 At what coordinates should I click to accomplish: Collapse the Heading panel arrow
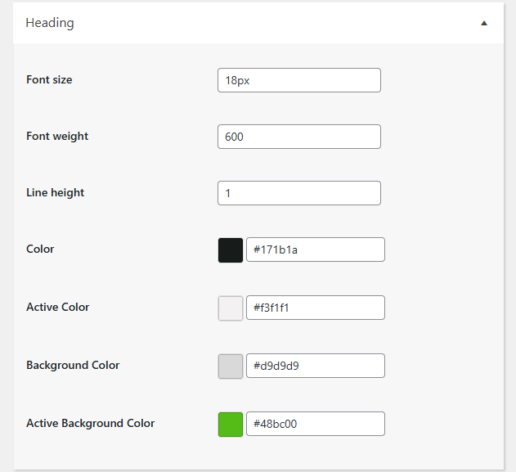tap(484, 23)
